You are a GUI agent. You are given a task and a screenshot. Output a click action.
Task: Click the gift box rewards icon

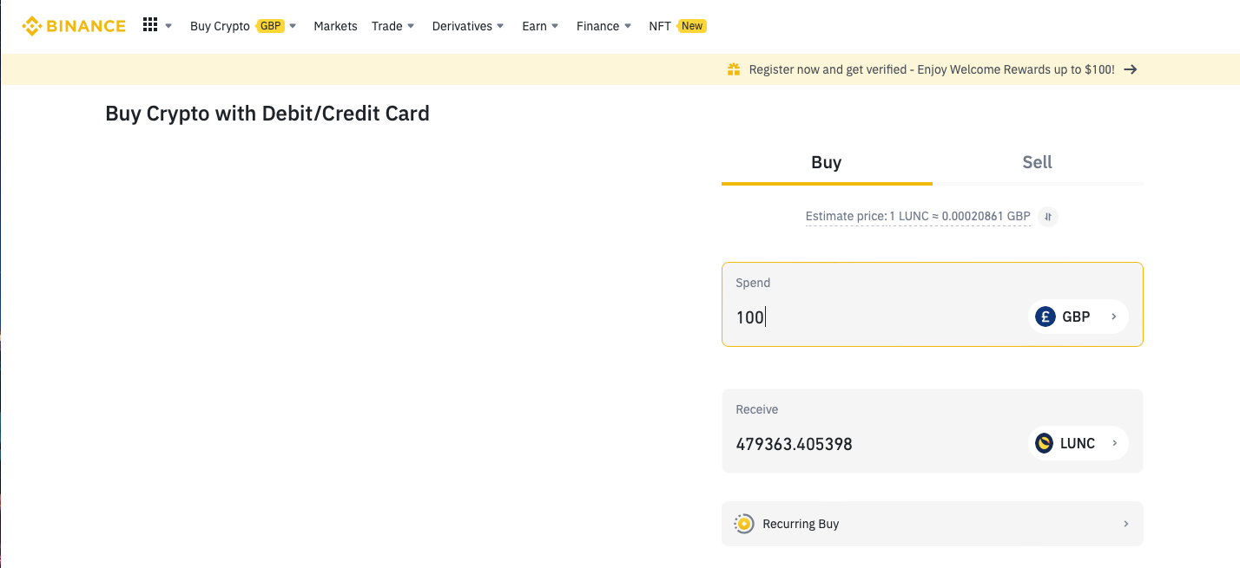point(734,69)
